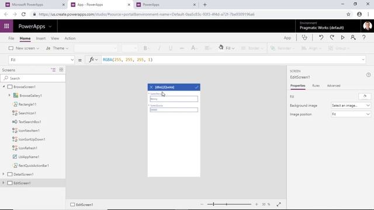The image size is (374, 210).
Task: Run the App checker stethoscope icon
Action: pos(304,37)
